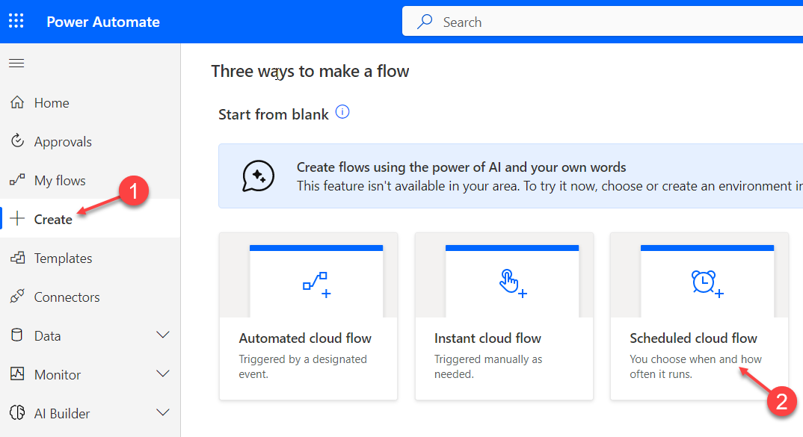Click the Monitor chart icon
Image resolution: width=803 pixels, height=437 pixels.
point(17,374)
